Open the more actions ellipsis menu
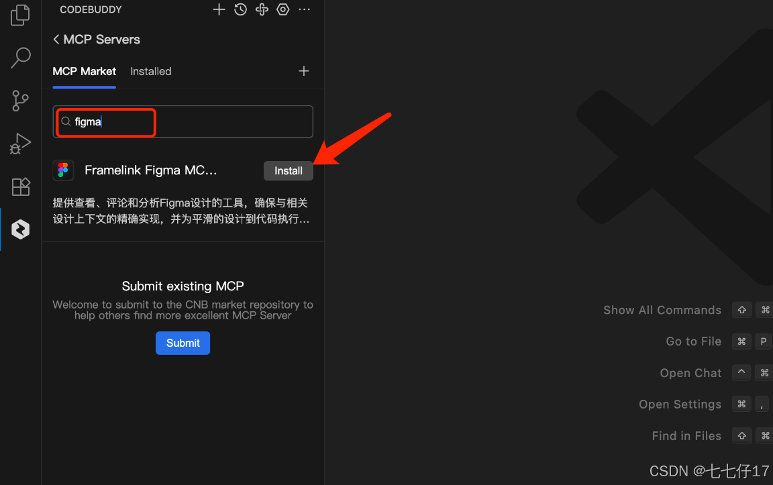Viewport: 773px width, 485px height. (305, 9)
